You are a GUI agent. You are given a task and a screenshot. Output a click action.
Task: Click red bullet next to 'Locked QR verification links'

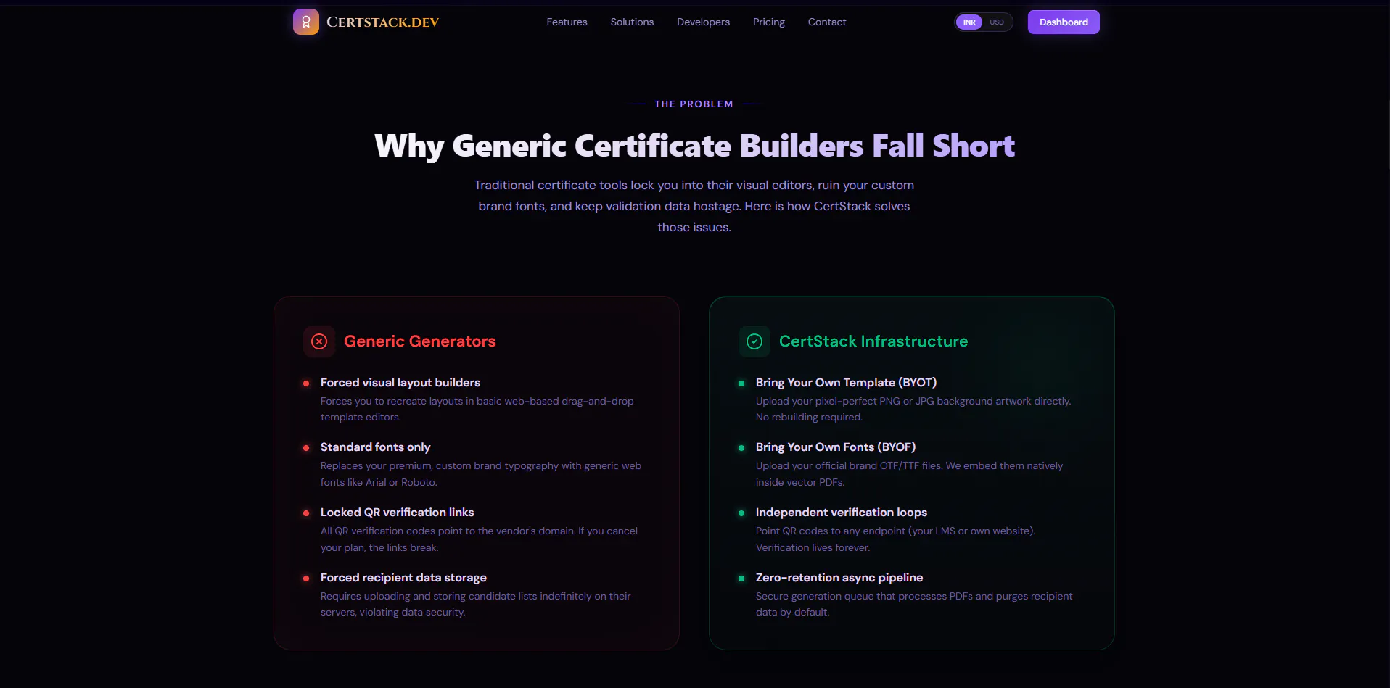coord(306,513)
